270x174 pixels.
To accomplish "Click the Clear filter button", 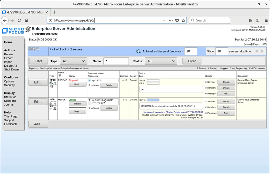I will pyautogui.click(x=192, y=61).
